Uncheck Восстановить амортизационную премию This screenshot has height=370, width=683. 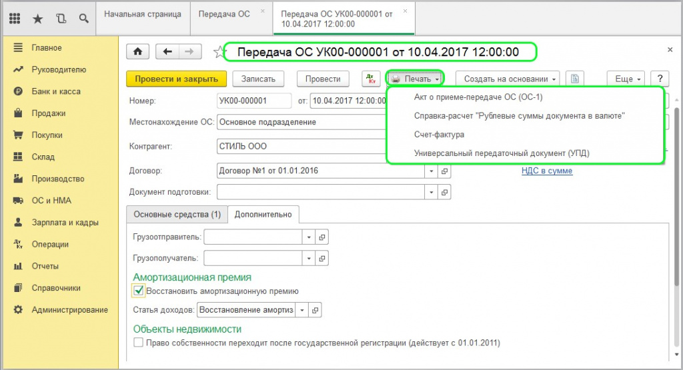tap(139, 291)
